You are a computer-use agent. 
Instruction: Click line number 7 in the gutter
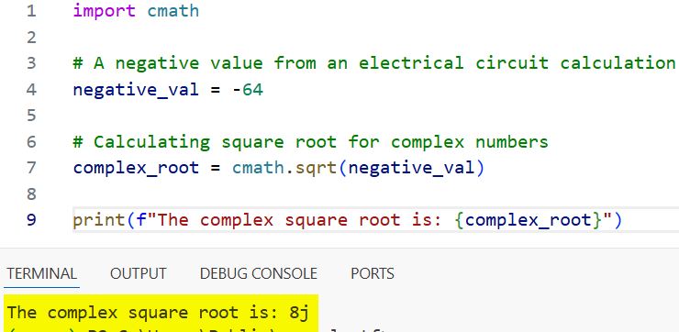point(31,168)
